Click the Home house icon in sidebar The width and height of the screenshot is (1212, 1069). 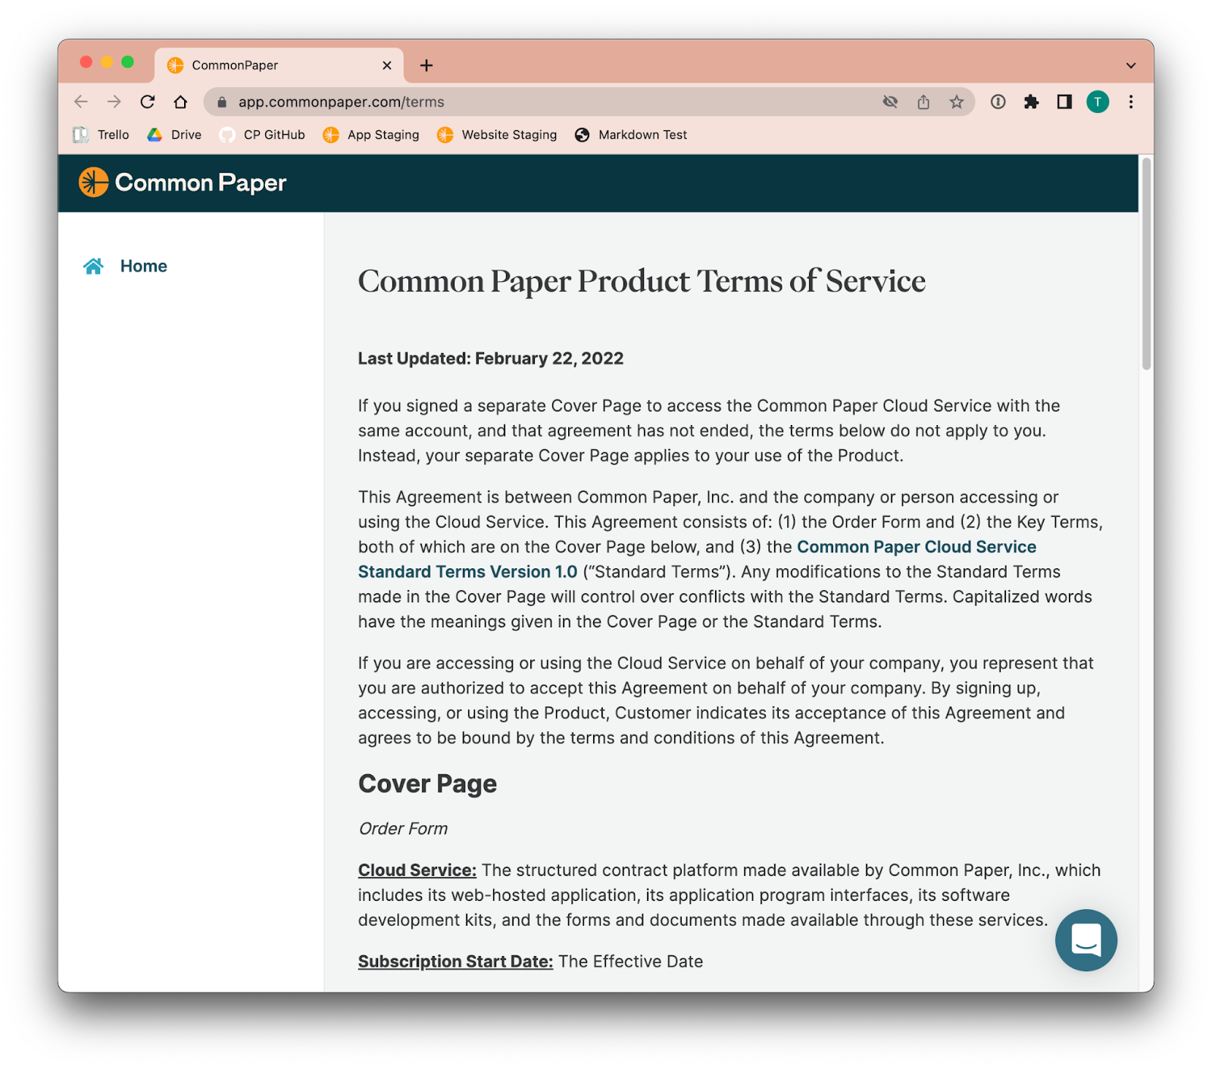coord(93,266)
